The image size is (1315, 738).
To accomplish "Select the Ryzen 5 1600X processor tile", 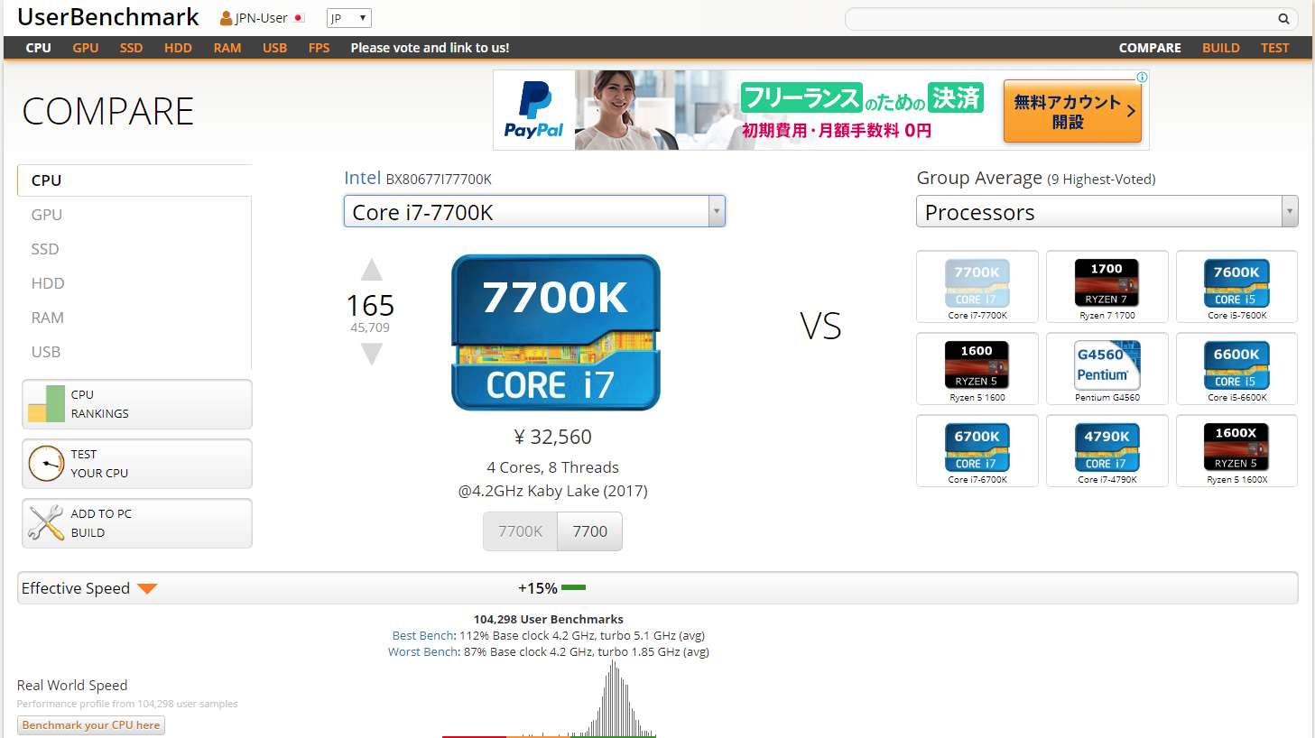I will pos(1236,450).
